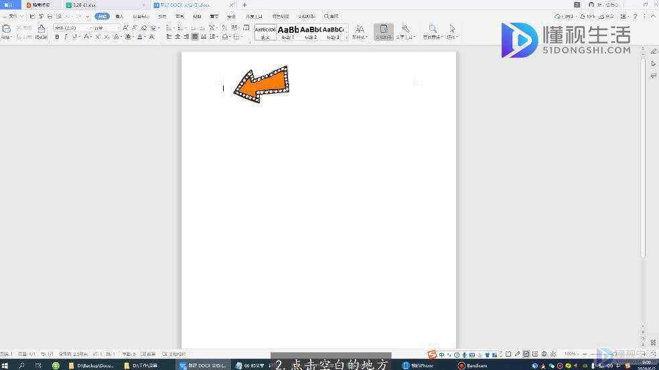Click the Save icon in the quick access toolbar
This screenshot has width=659, height=370.
[x=33, y=16]
